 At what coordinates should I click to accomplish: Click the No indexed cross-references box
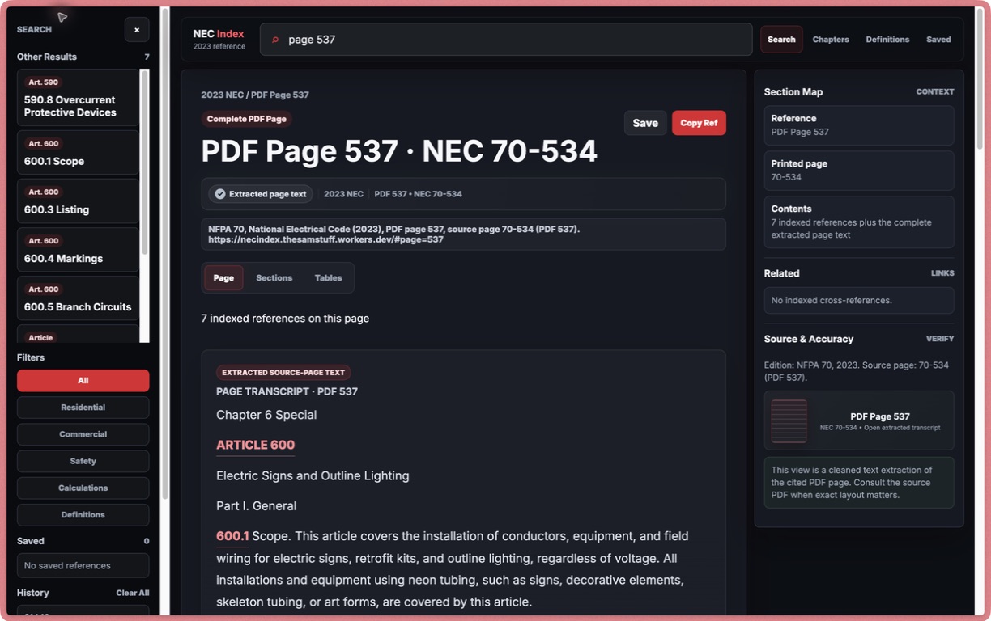[859, 300]
